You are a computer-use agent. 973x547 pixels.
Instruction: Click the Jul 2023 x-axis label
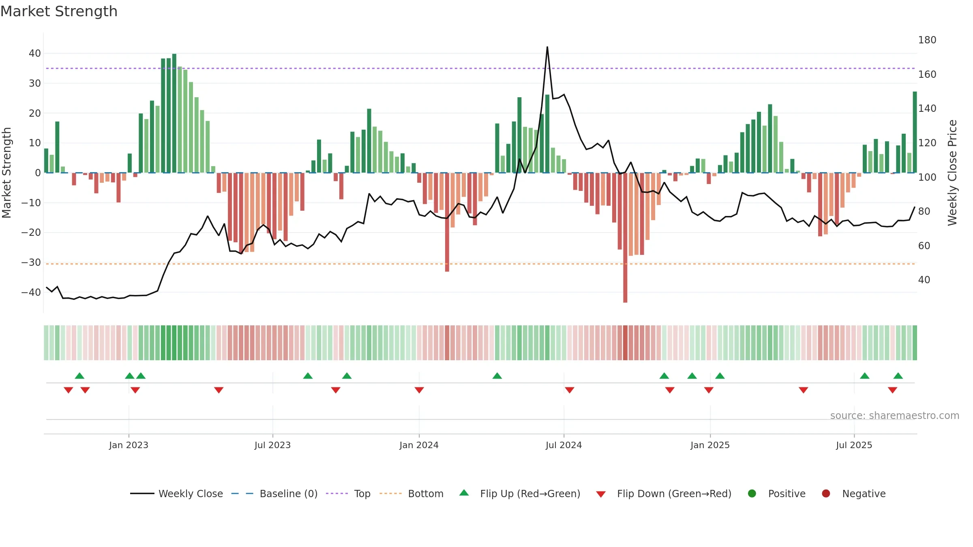(272, 445)
